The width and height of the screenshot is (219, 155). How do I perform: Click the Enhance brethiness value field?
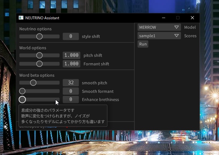71,99
